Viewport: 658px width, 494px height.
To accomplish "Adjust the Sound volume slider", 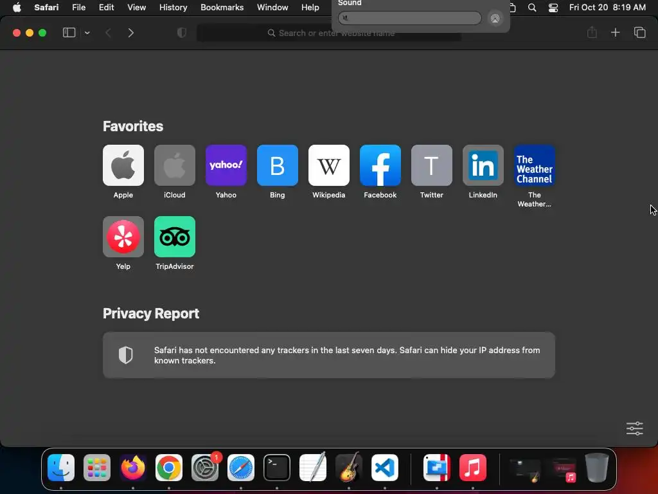I will coord(409,18).
